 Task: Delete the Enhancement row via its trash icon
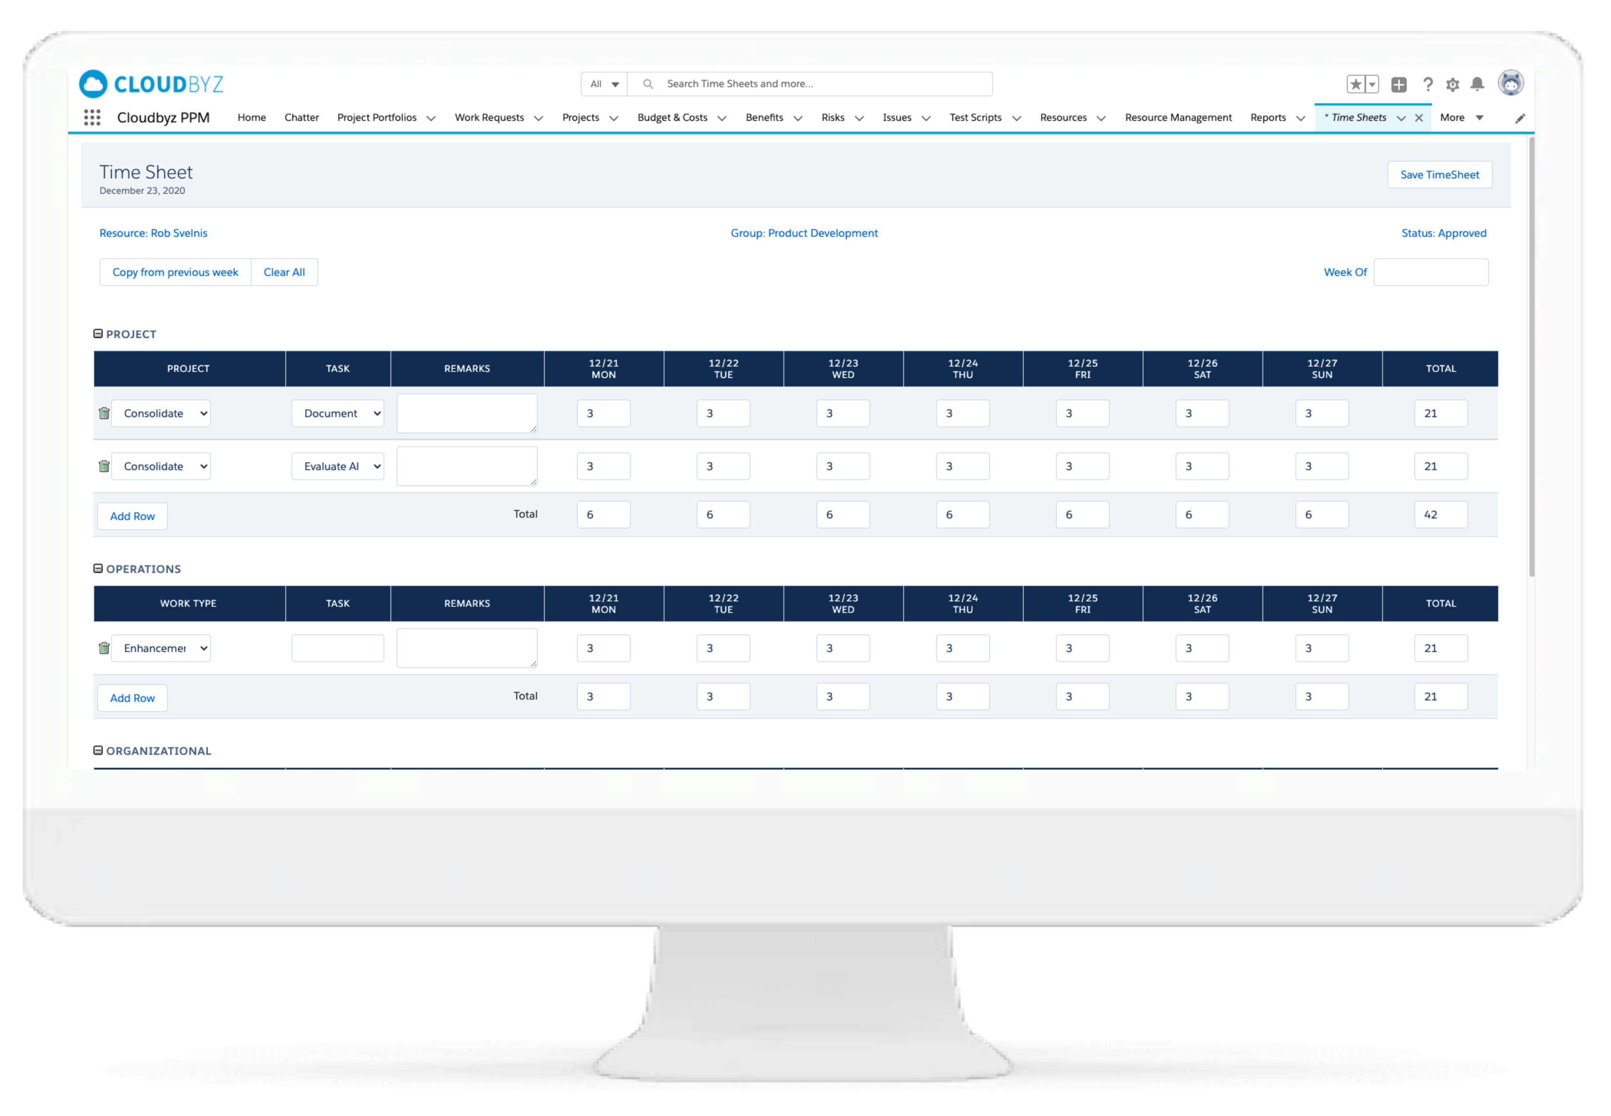coord(104,648)
